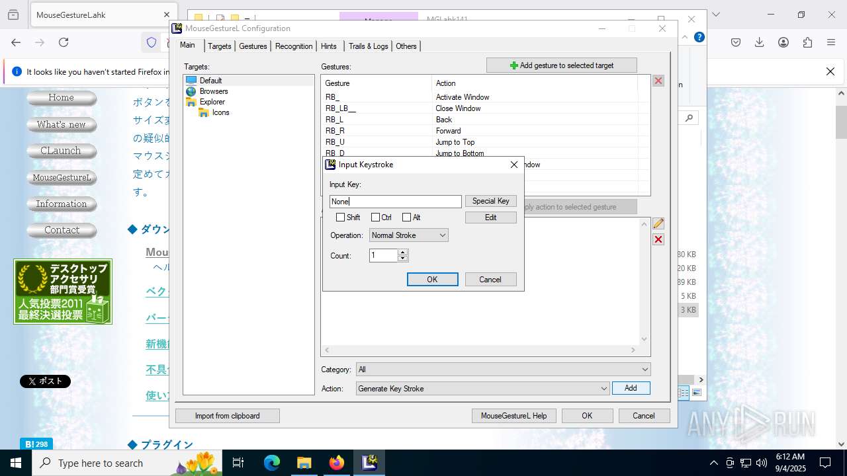
Task: Open the Hints tab
Action: pos(329,46)
